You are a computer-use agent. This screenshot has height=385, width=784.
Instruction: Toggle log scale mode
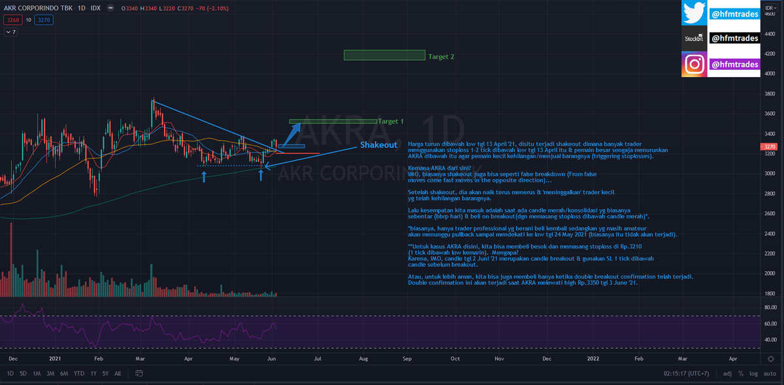(753, 373)
